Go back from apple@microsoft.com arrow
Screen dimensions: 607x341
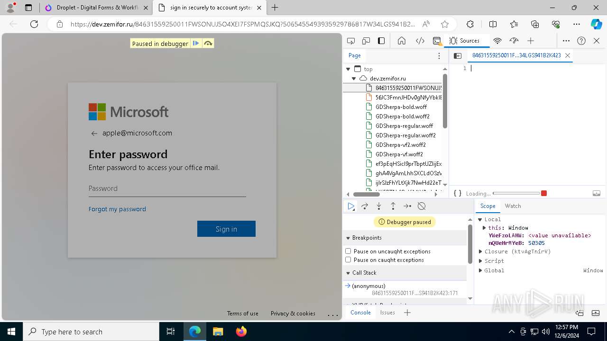[x=94, y=134]
